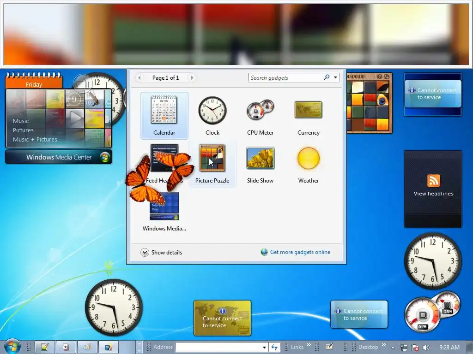The height and width of the screenshot is (354, 473).
Task: Click the Friday calendar desktop gadget
Action: click(34, 81)
